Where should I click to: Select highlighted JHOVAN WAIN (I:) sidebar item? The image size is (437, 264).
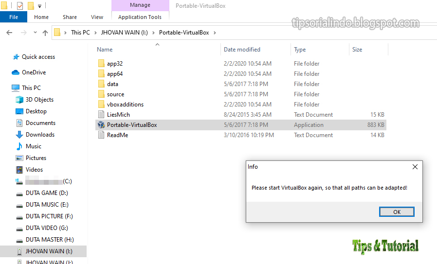pos(43,251)
